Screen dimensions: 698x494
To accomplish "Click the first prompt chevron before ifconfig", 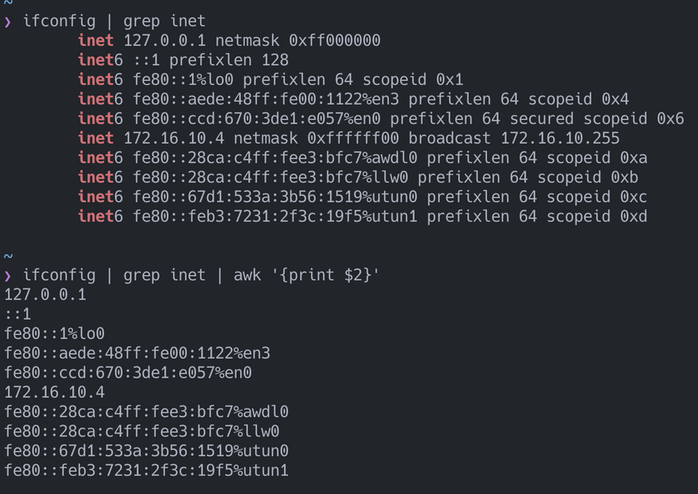I will pyautogui.click(x=8, y=21).
